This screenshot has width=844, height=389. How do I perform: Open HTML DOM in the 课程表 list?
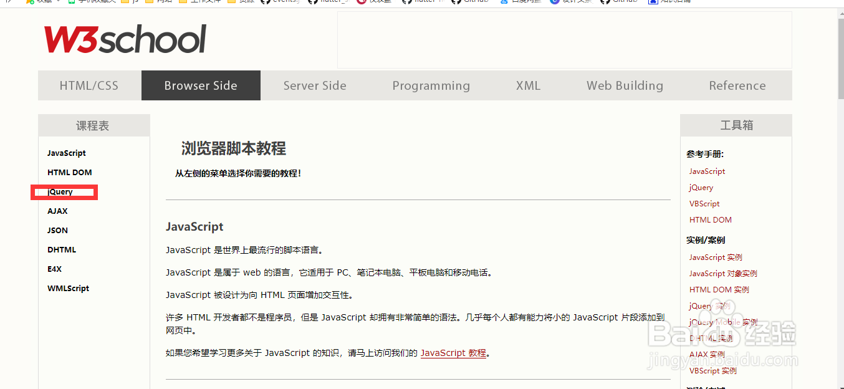coord(70,172)
